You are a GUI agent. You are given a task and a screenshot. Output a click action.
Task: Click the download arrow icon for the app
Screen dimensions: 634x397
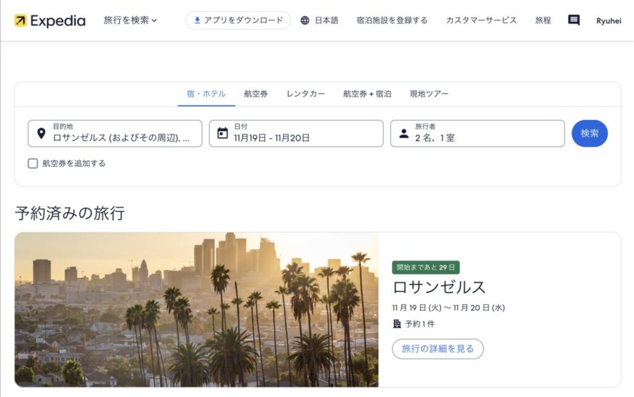pos(197,20)
